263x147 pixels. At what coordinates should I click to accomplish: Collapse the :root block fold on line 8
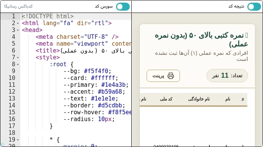(x=18, y=64)
